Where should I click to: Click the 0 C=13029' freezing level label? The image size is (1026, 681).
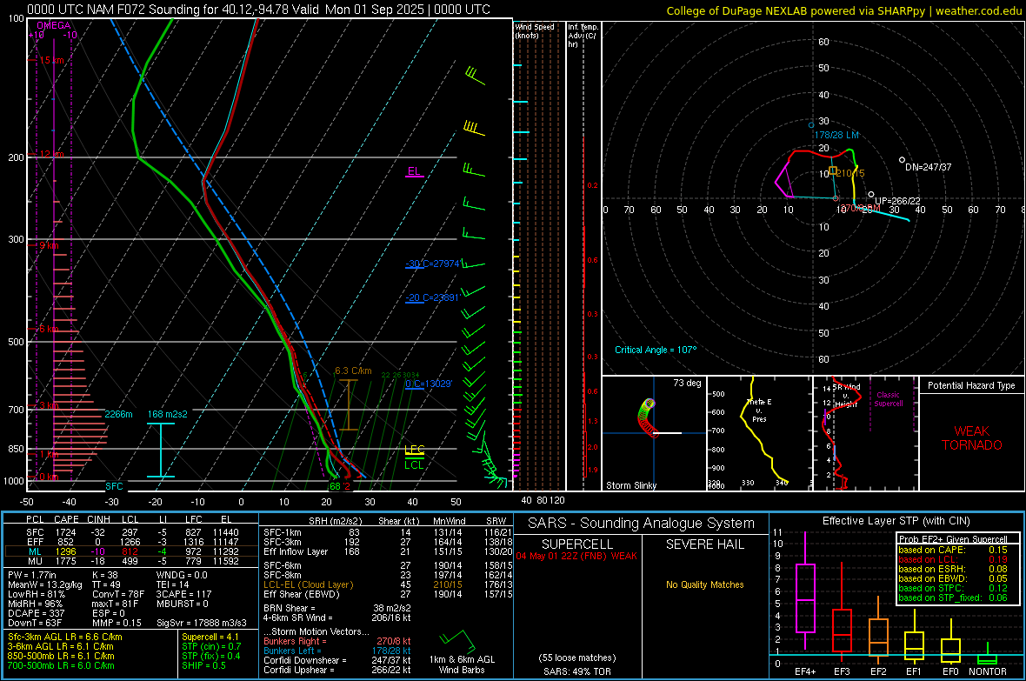pyautogui.click(x=429, y=384)
